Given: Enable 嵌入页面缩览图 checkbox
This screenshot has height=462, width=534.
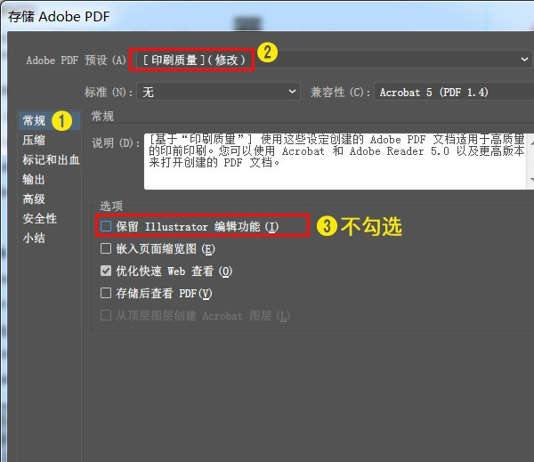Looking at the screenshot, I should 106,248.
